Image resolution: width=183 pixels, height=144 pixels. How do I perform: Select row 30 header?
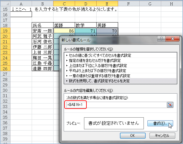pos(5,90)
